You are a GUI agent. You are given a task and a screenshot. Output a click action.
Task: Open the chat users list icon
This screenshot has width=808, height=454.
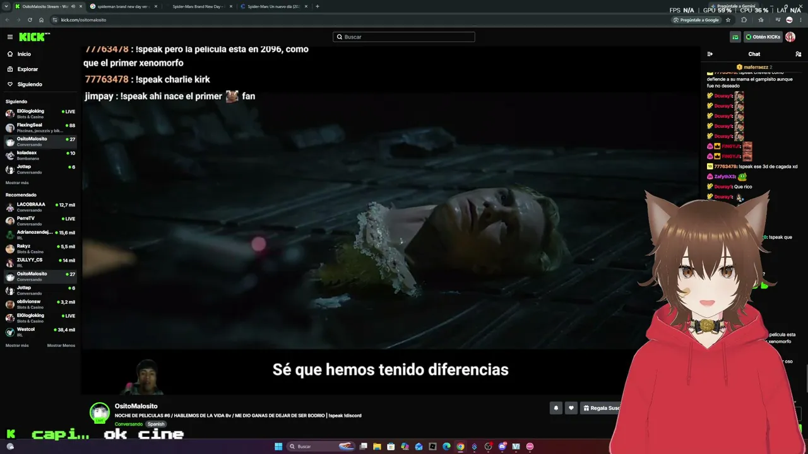(x=799, y=54)
